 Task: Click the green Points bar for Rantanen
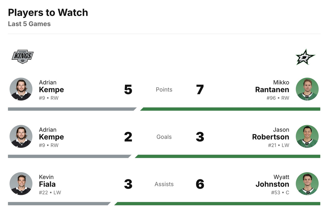click(x=230, y=109)
